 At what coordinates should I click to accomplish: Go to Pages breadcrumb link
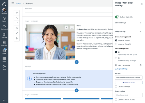pyautogui.click(x=19, y=3)
